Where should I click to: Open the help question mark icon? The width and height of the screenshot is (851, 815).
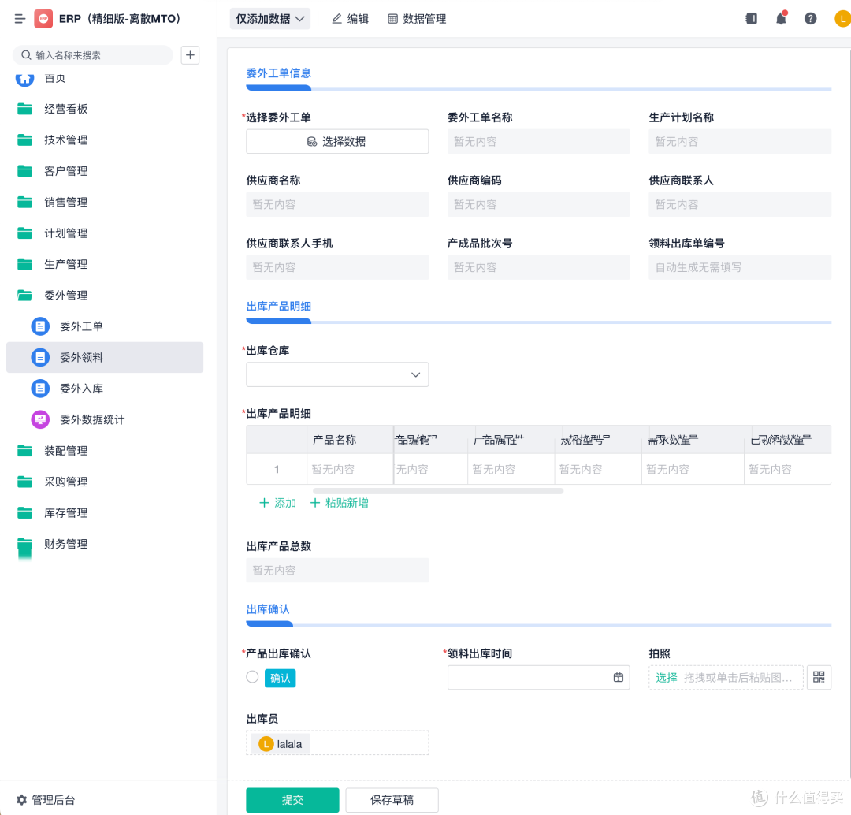pos(810,18)
